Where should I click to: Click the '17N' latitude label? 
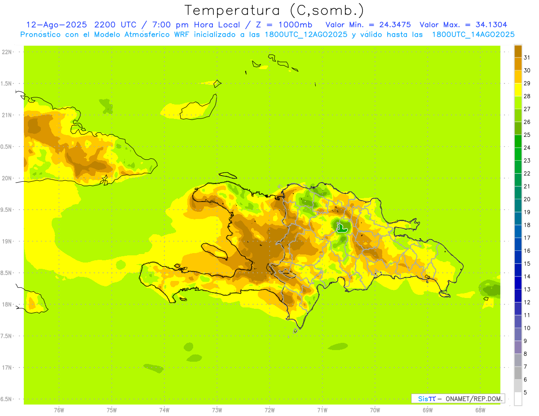click(x=7, y=368)
